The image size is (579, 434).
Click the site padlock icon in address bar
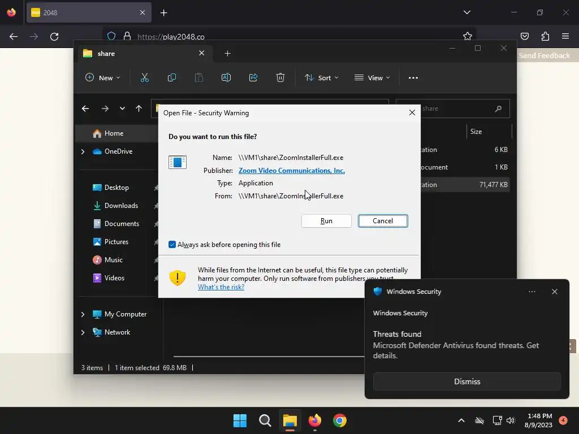point(127,36)
